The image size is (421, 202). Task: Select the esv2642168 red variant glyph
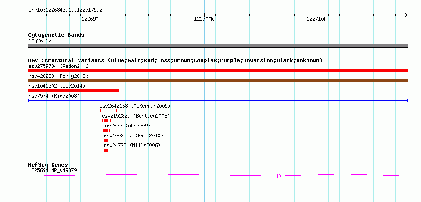pos(108,110)
